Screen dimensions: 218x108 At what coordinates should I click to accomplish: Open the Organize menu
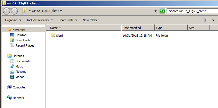13,20
